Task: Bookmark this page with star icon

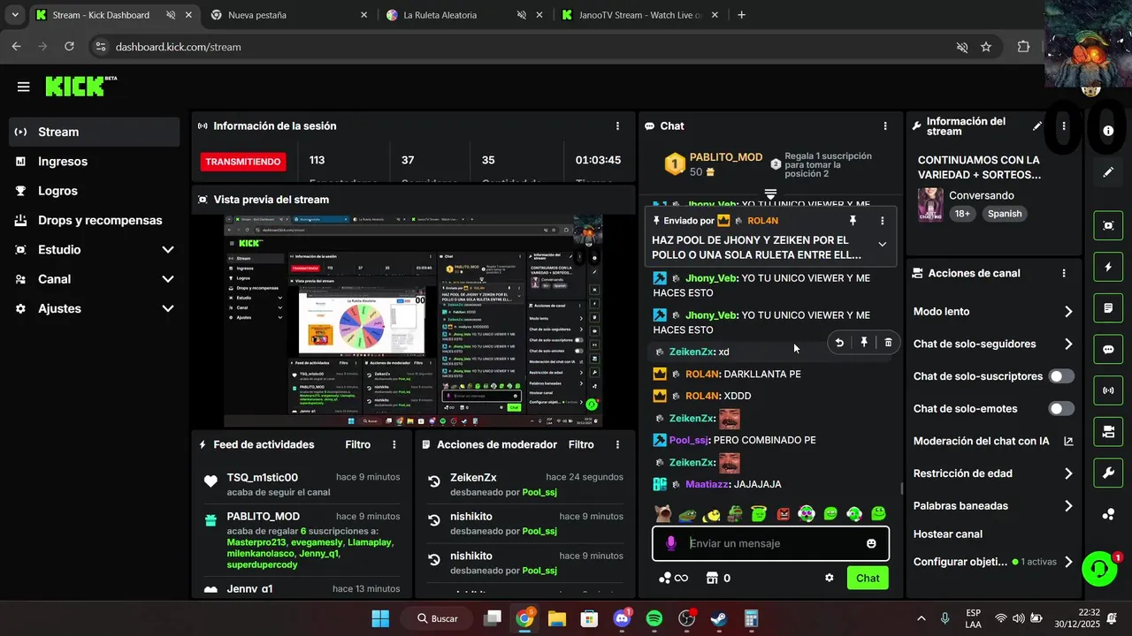Action: (x=986, y=47)
